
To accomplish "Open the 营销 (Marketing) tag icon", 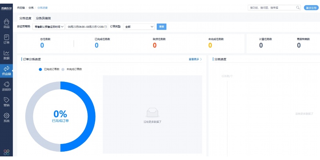I will [6, 102].
